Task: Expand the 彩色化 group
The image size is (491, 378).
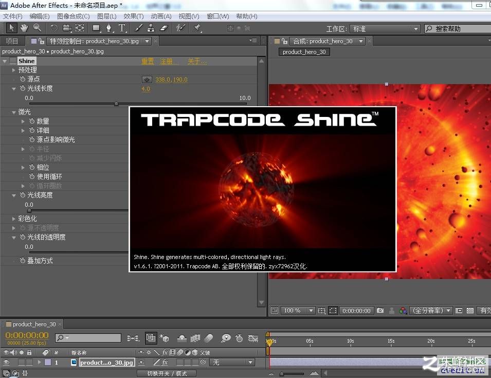Action: tap(13, 218)
